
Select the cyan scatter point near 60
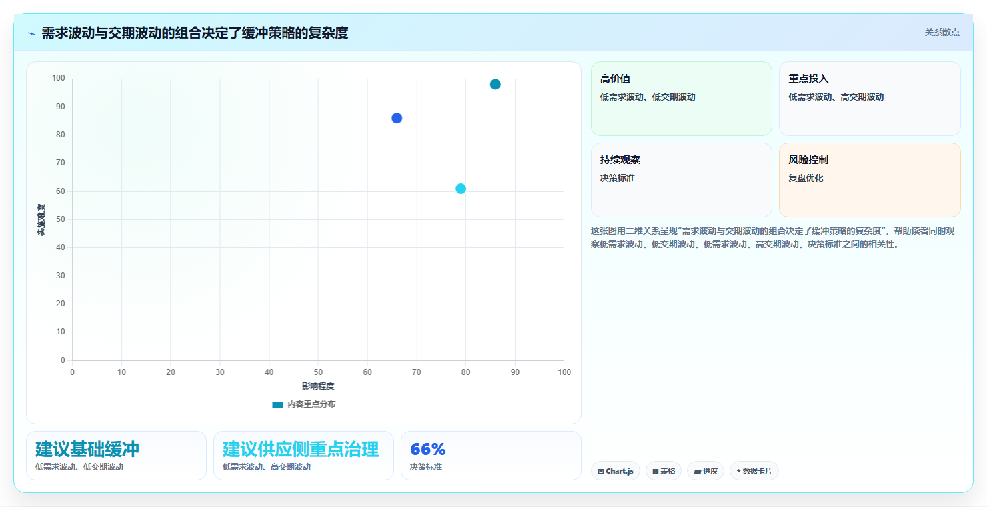click(461, 189)
